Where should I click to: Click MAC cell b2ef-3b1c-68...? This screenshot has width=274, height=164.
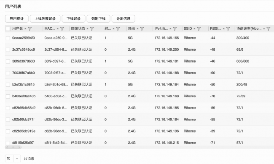56,85
